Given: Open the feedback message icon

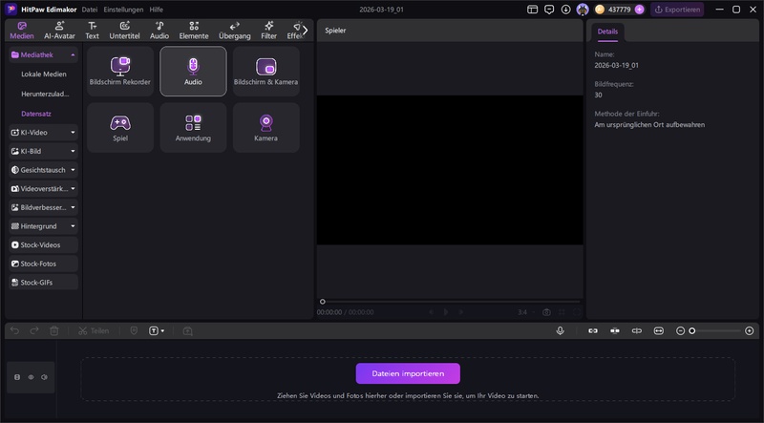Looking at the screenshot, I should (549, 10).
